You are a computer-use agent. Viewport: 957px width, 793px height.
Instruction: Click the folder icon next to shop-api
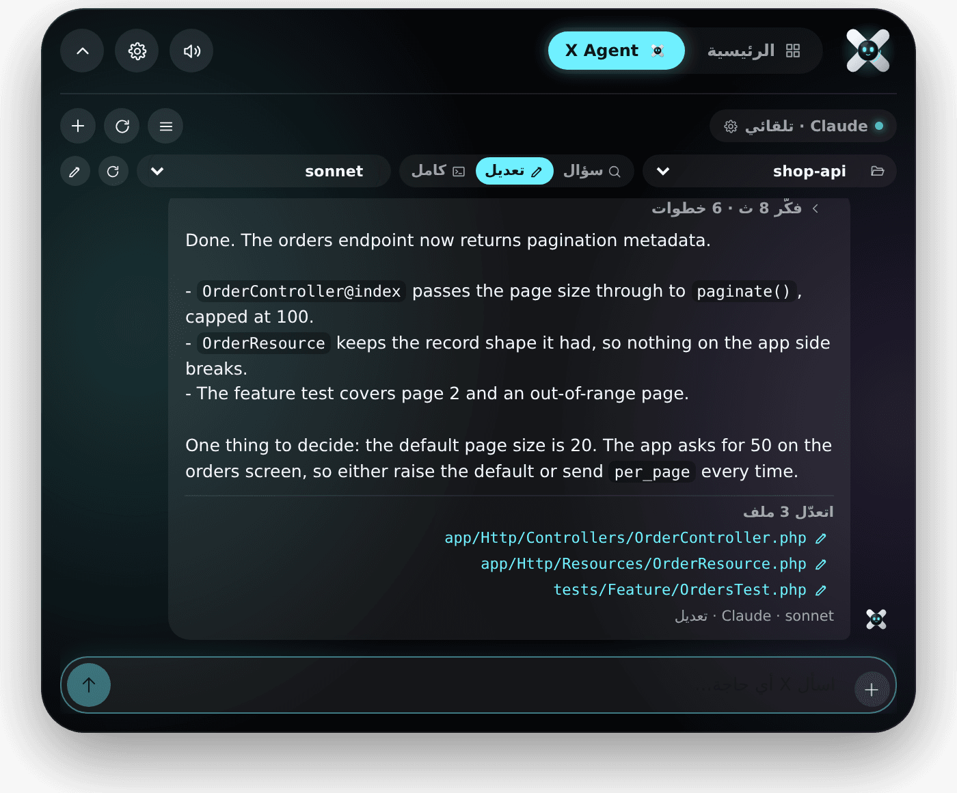coord(878,171)
